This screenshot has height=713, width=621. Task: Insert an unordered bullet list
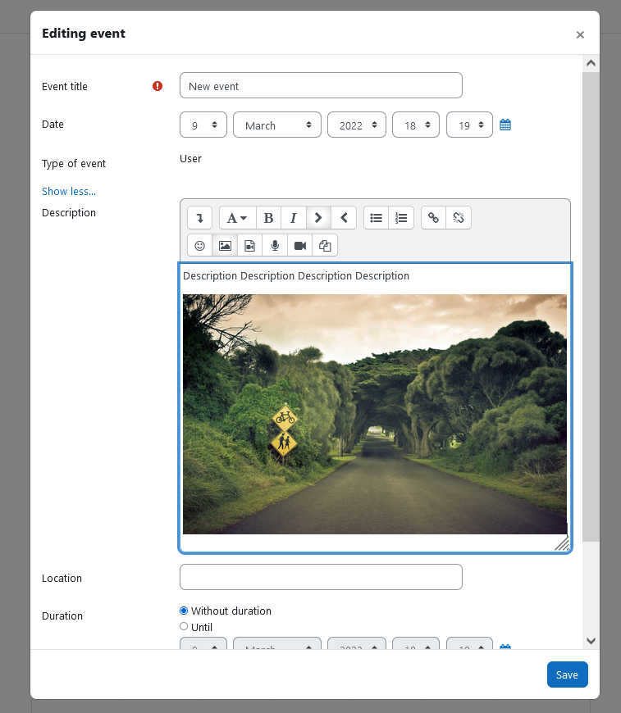[x=376, y=218]
